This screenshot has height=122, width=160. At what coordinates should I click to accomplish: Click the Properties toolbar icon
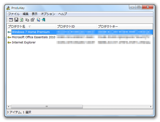(33, 20)
